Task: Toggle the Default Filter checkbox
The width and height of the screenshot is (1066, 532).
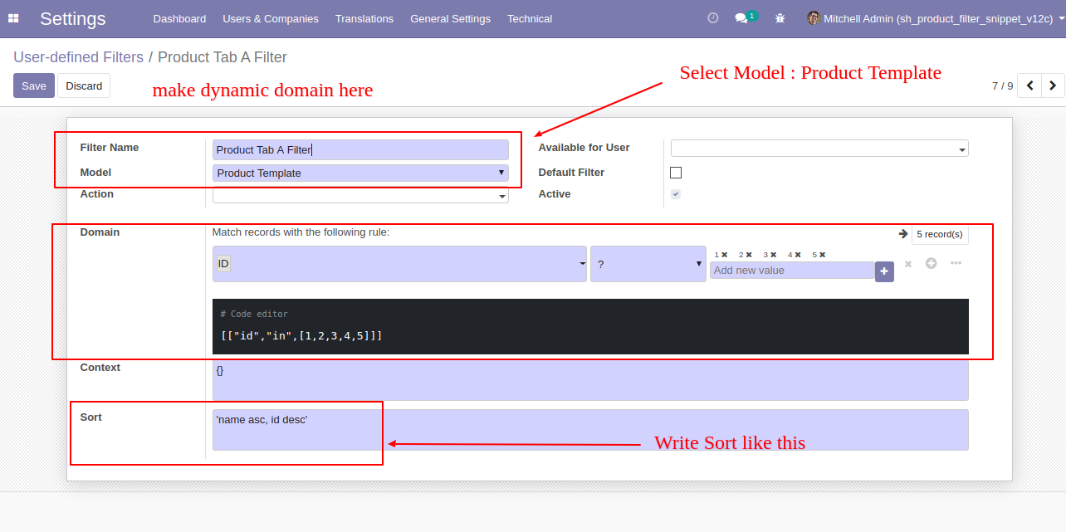Action: 676,173
